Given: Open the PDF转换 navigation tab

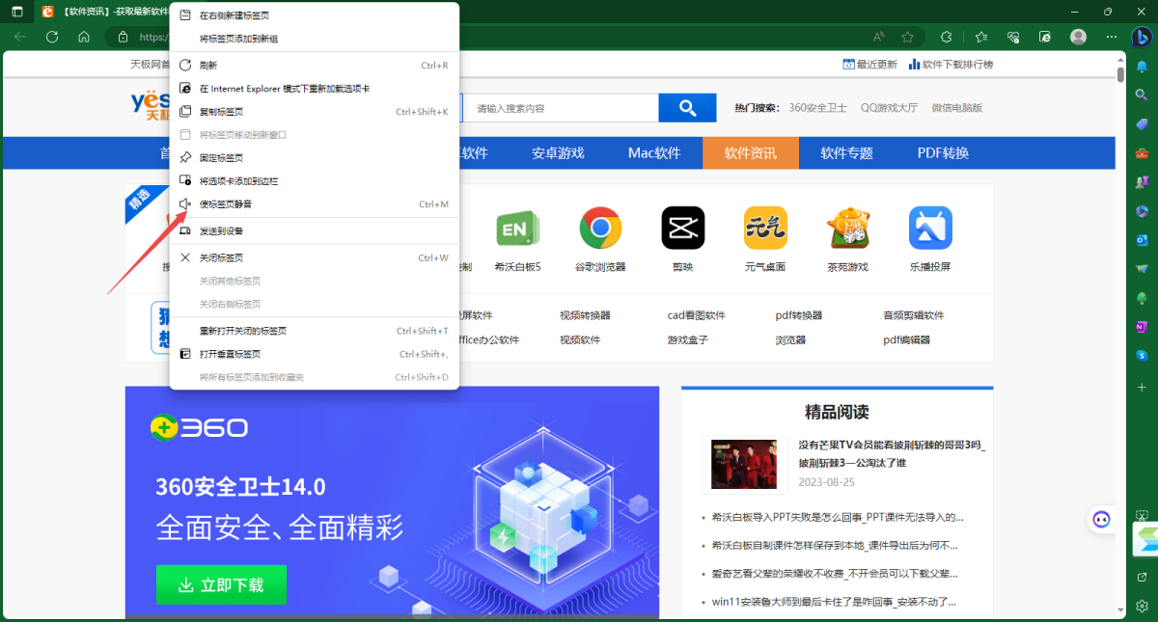Looking at the screenshot, I should [x=943, y=152].
